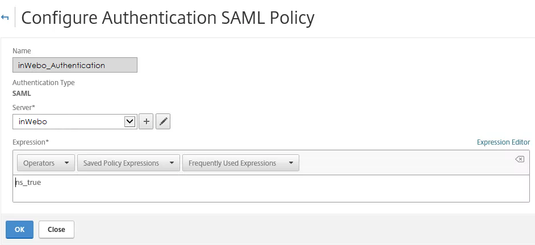The width and height of the screenshot is (535, 245).
Task: Expand Frequently Used Expressions dropdown
Action: pos(240,163)
